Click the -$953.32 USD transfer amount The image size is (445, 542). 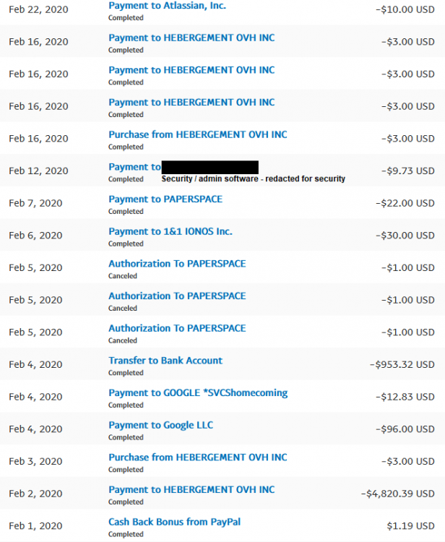404,364
